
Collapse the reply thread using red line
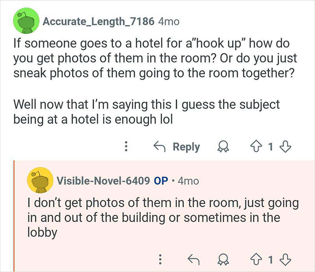(14, 216)
